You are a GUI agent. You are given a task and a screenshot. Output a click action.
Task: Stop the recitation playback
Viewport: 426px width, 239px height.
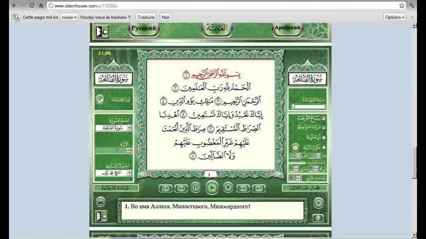tap(228, 188)
